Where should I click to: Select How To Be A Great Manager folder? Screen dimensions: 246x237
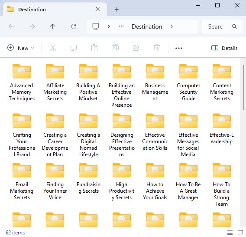coord(188,181)
